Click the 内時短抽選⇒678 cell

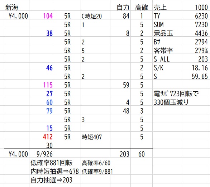pos(54,171)
